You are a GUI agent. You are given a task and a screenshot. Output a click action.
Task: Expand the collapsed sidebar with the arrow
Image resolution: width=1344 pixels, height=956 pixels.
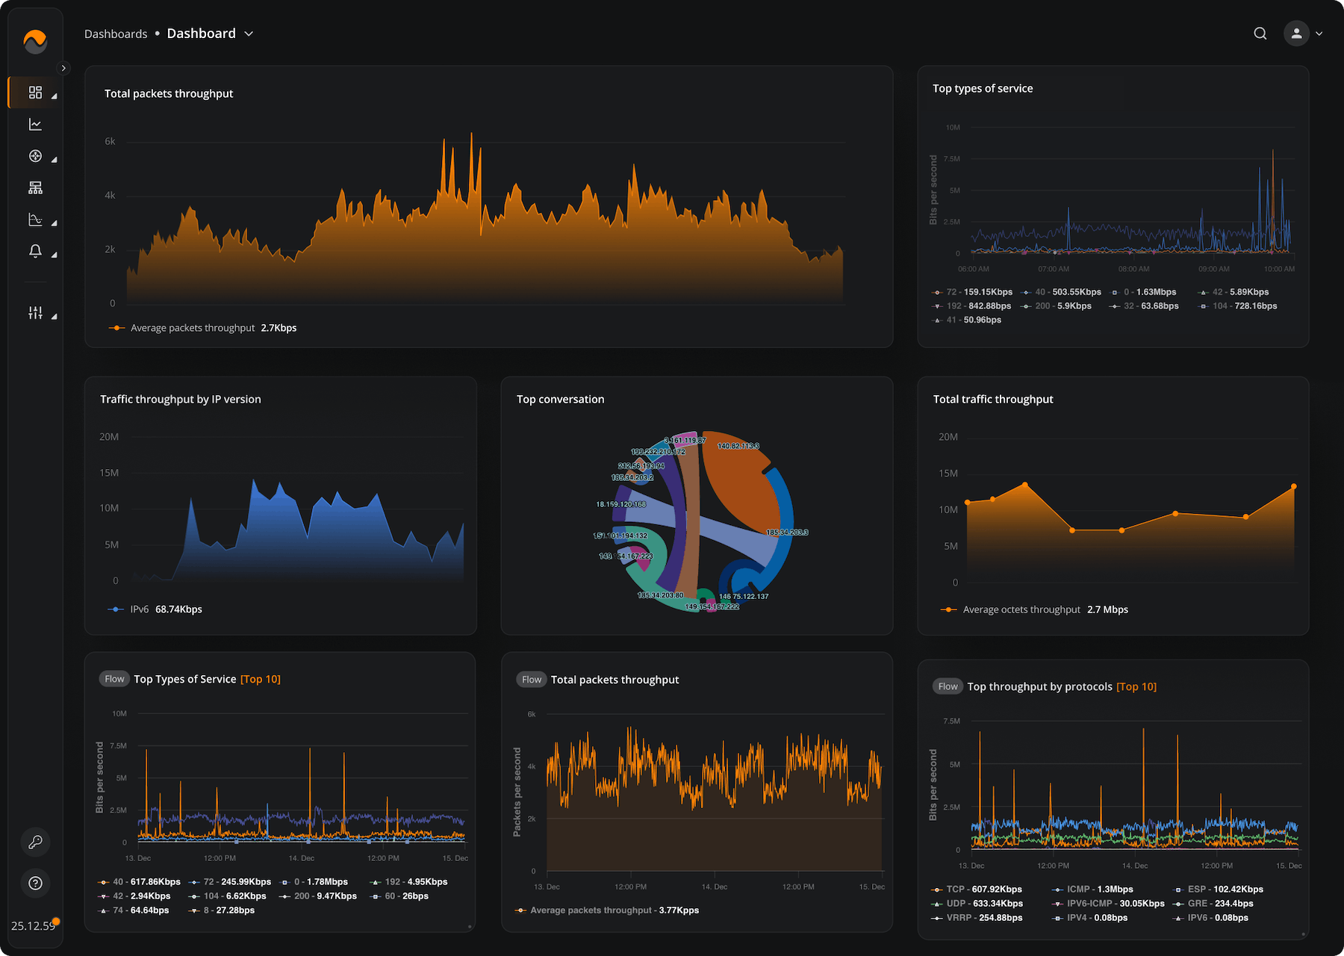pos(63,68)
